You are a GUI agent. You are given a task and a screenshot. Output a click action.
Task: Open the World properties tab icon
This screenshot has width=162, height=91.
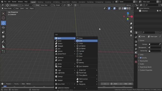(136, 56)
